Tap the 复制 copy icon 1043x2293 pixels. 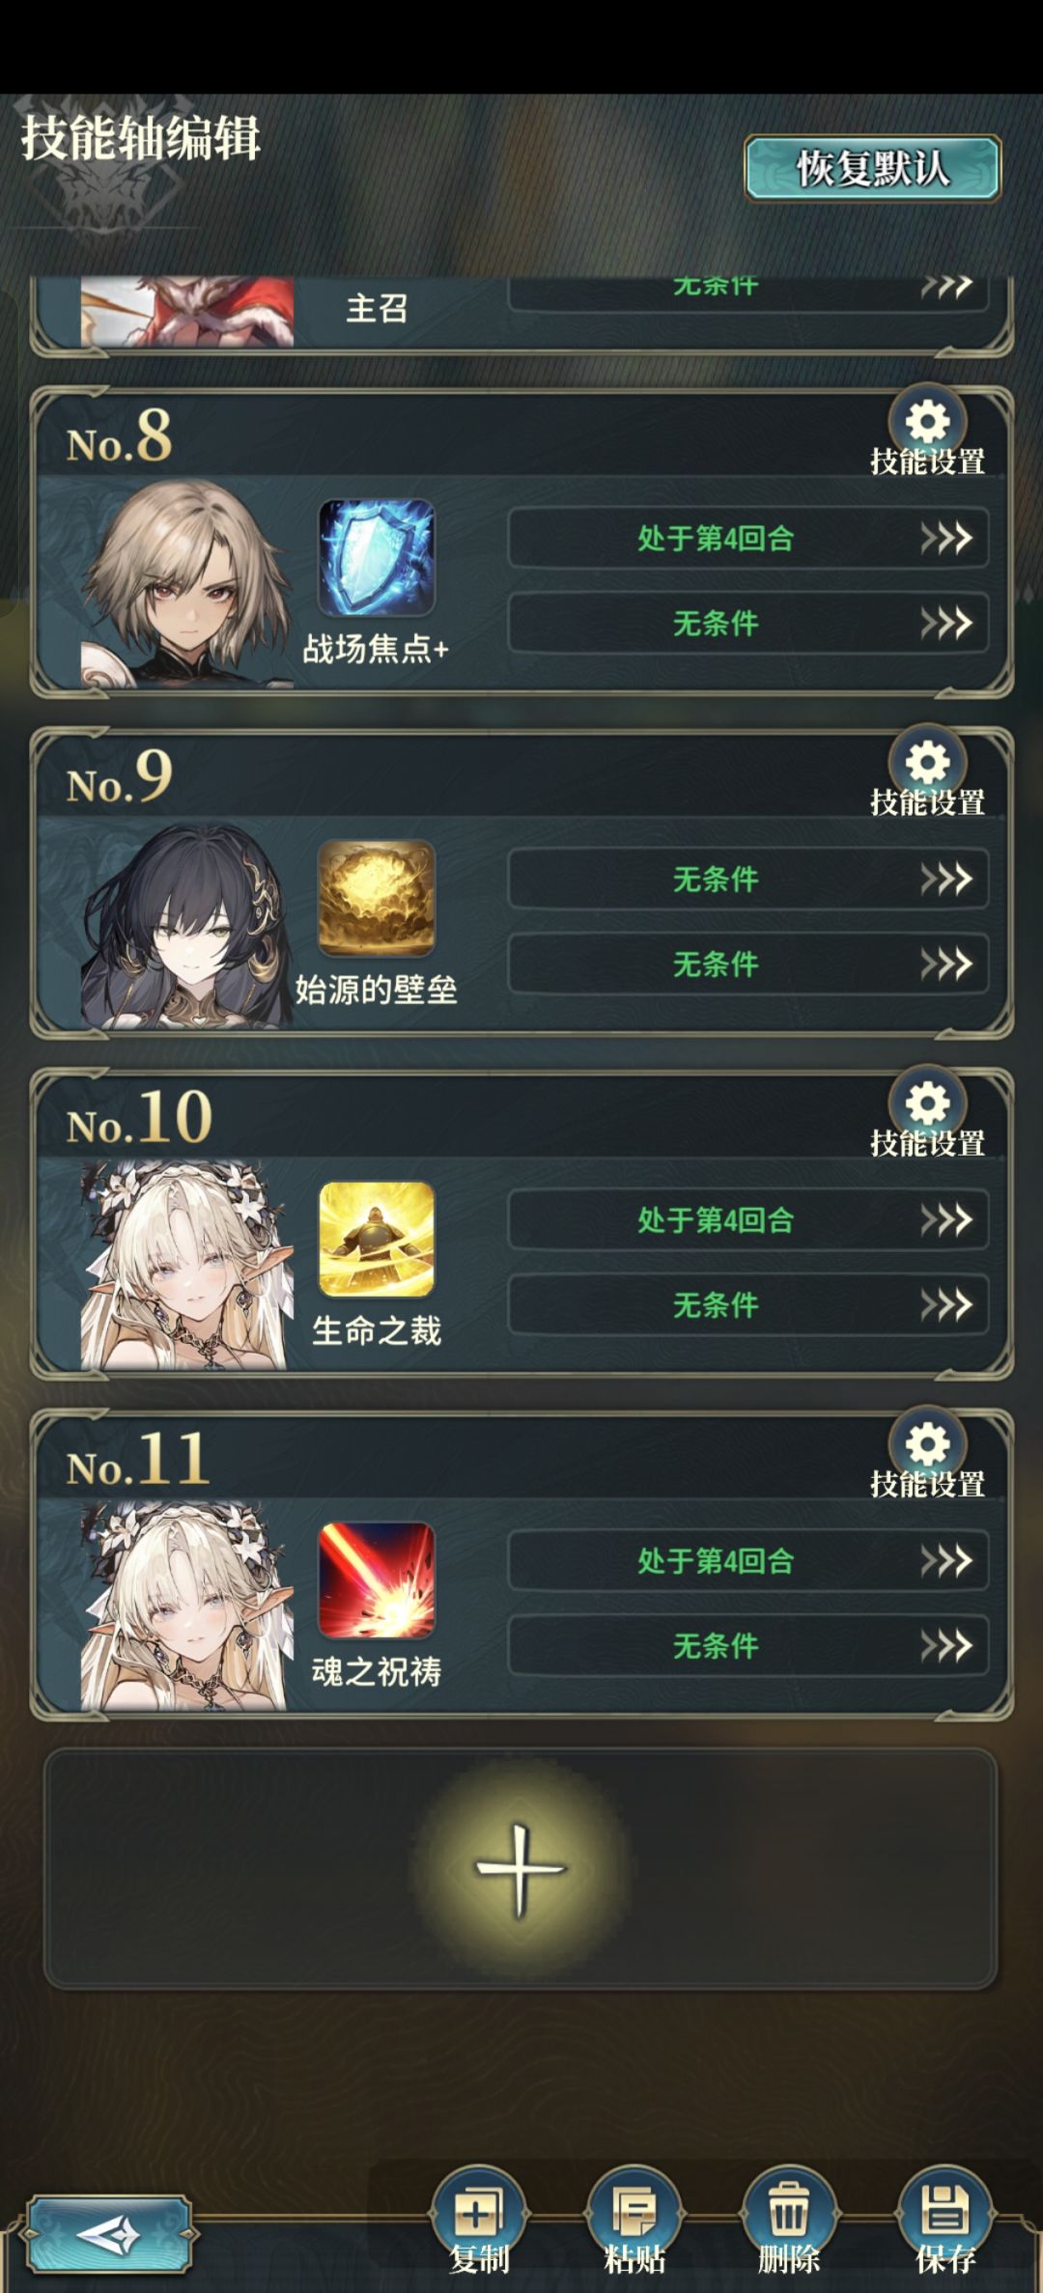pyautogui.click(x=478, y=2211)
